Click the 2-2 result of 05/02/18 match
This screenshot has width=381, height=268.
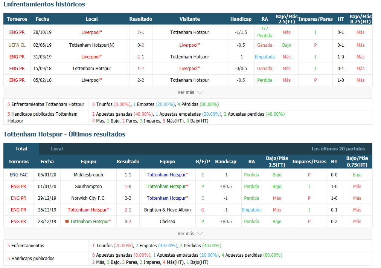pos(141,80)
